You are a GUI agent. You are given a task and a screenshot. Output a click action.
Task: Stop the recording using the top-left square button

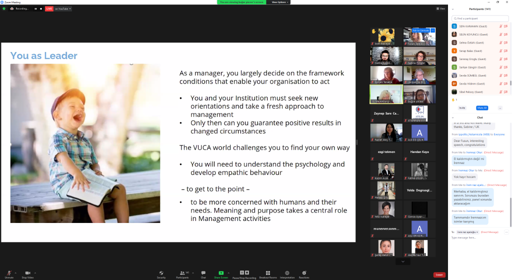click(x=41, y=8)
